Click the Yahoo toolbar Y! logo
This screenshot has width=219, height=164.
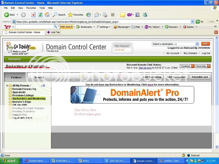pyautogui.click(x=7, y=27)
